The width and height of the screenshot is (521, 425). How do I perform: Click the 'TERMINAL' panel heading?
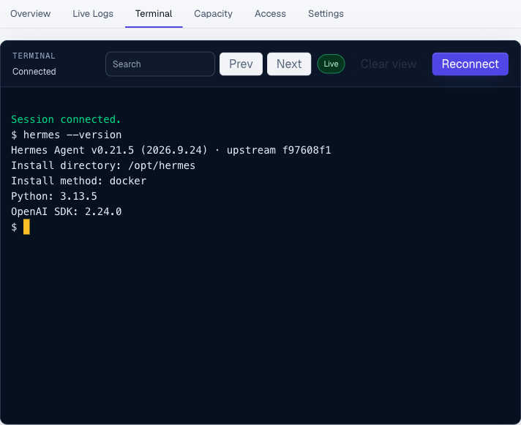click(x=34, y=56)
